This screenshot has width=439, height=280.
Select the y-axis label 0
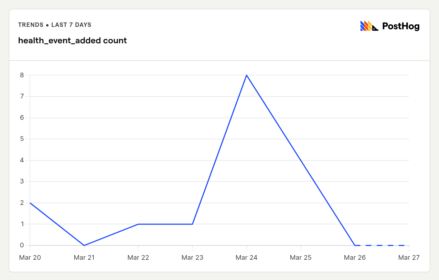click(22, 245)
